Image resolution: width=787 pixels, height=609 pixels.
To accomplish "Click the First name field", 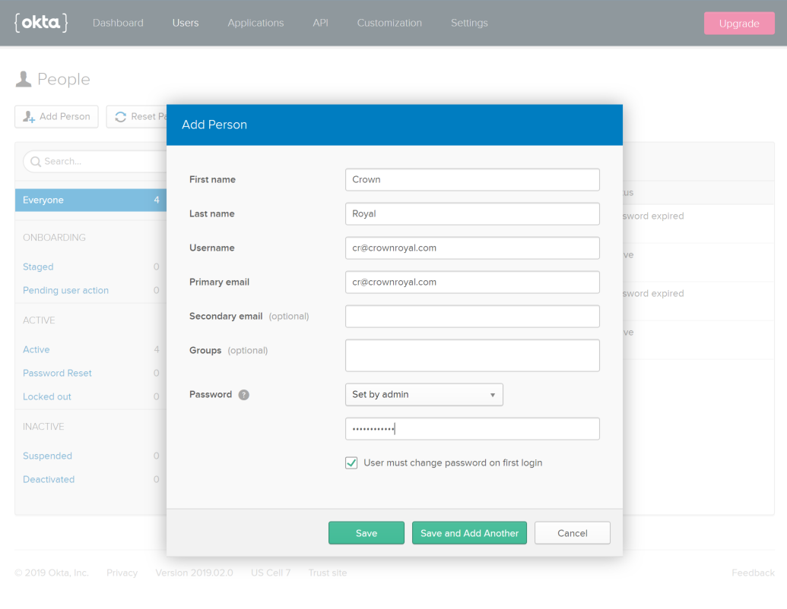I will point(471,180).
